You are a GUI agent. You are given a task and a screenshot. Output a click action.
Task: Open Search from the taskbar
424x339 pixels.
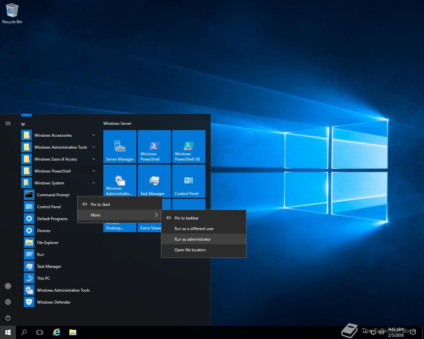click(24, 332)
